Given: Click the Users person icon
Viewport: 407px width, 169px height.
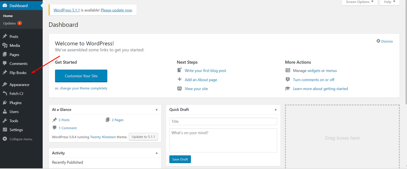Looking at the screenshot, I should click(5, 112).
